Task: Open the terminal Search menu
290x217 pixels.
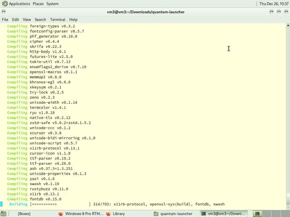Action: (40, 19)
